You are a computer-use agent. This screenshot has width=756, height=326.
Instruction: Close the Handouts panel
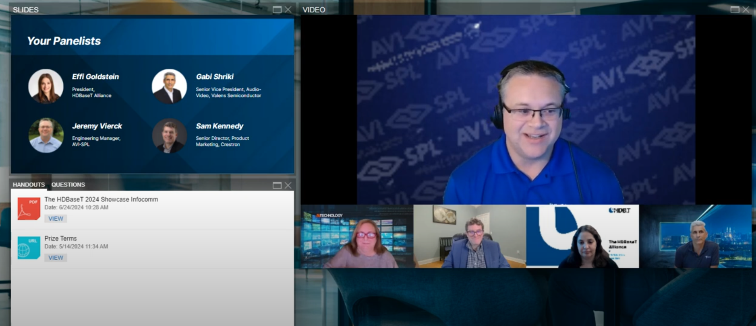[288, 185]
